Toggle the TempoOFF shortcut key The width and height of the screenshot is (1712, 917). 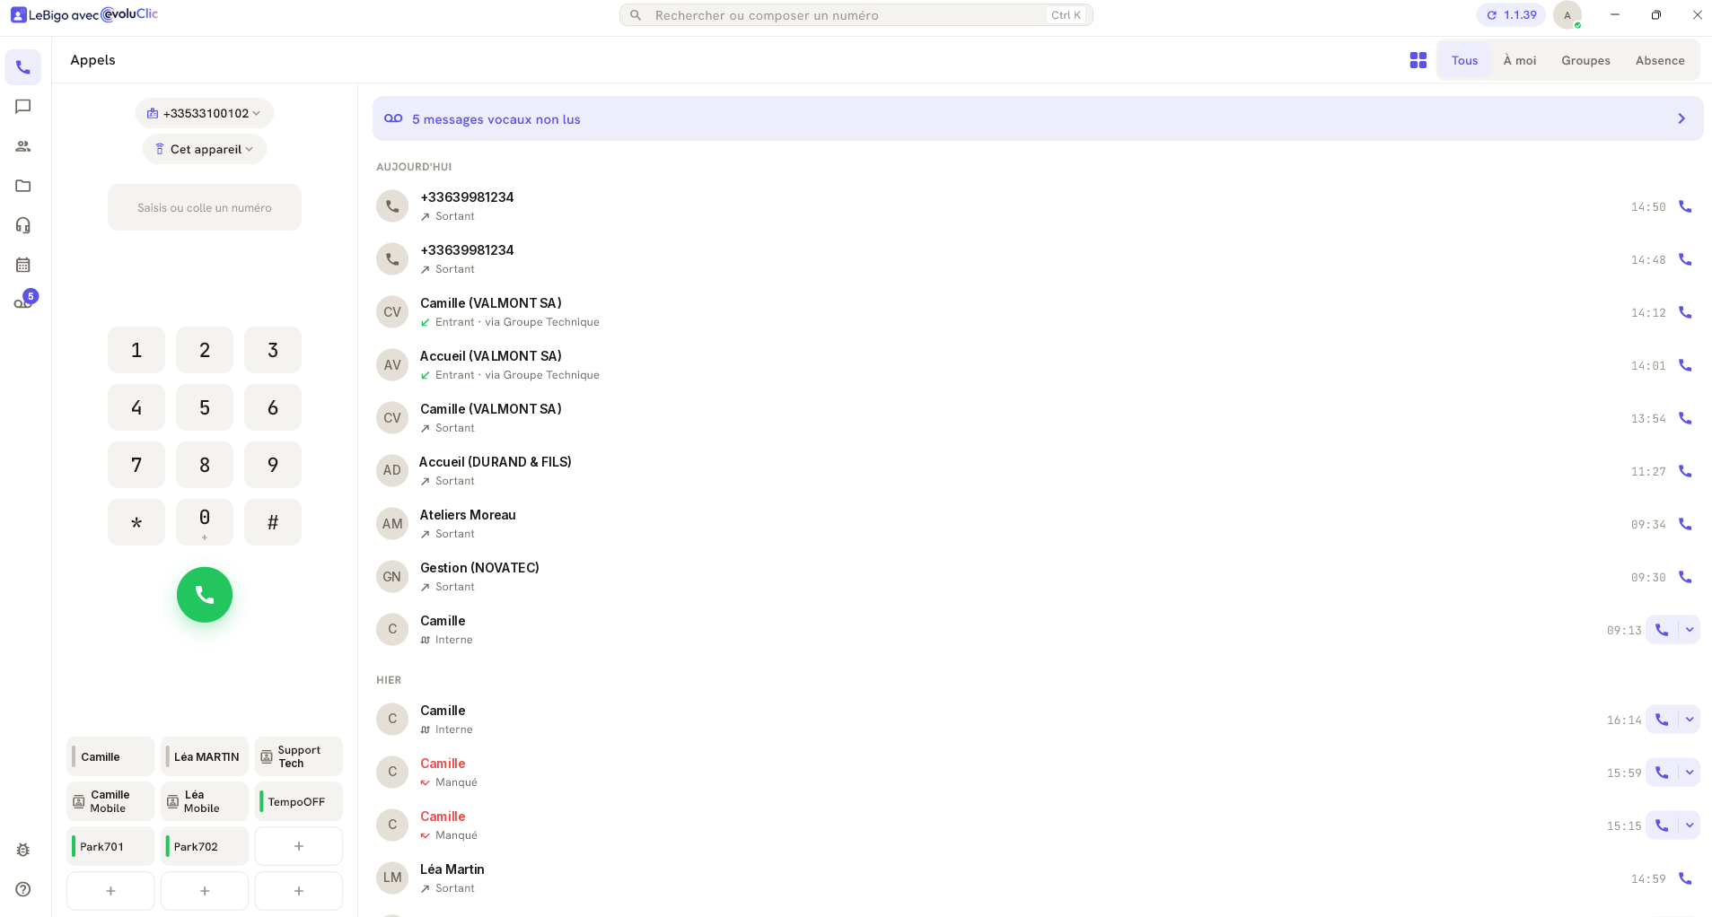click(x=299, y=801)
